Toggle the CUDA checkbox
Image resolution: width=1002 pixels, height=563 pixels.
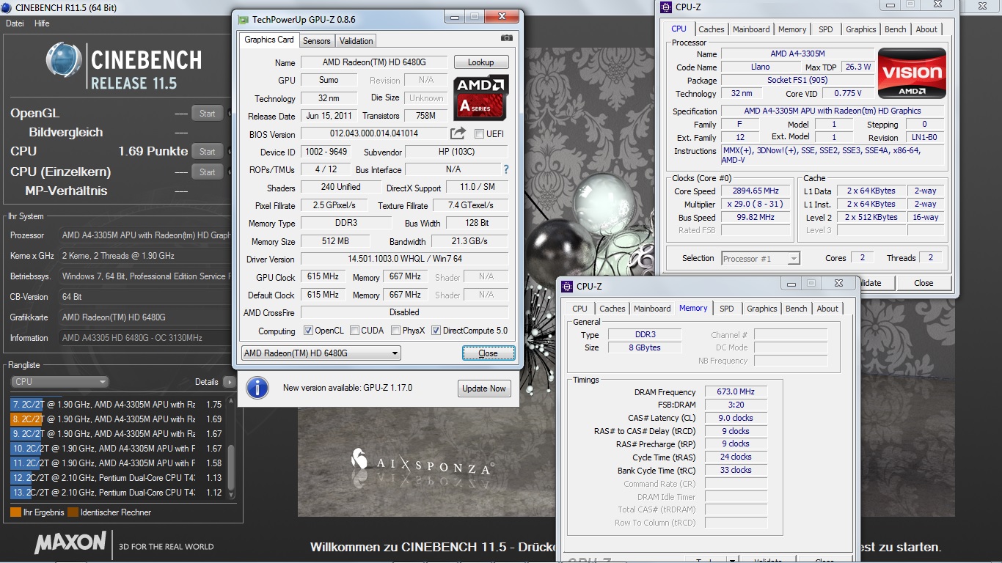(x=355, y=331)
